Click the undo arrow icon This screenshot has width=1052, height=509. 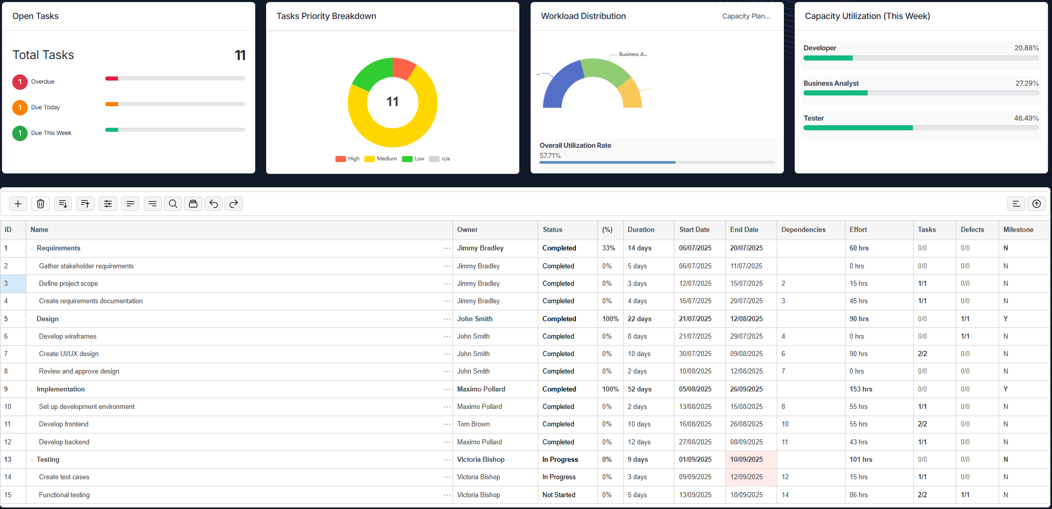tap(214, 204)
